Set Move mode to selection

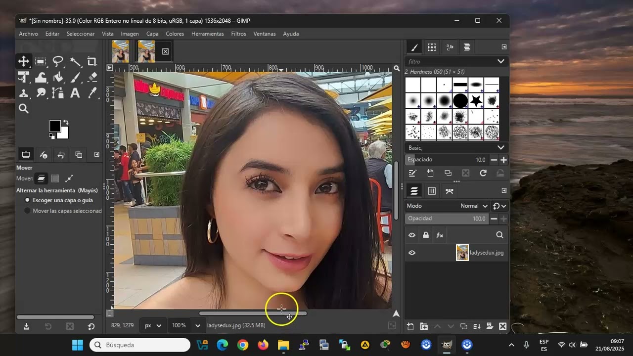tap(55, 178)
